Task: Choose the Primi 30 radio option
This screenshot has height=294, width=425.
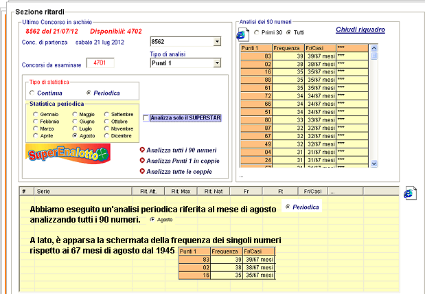Action: pos(256,32)
